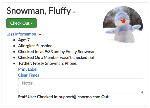This screenshot has height=108, width=150.
Task: Select the Snowman, Fluffy name heading
Action: point(39,11)
